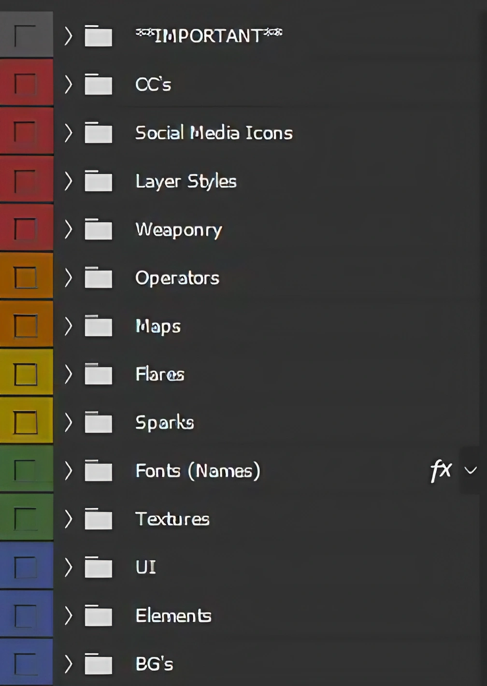
Task: Expand the Layer Styles group
Action: coord(69,181)
